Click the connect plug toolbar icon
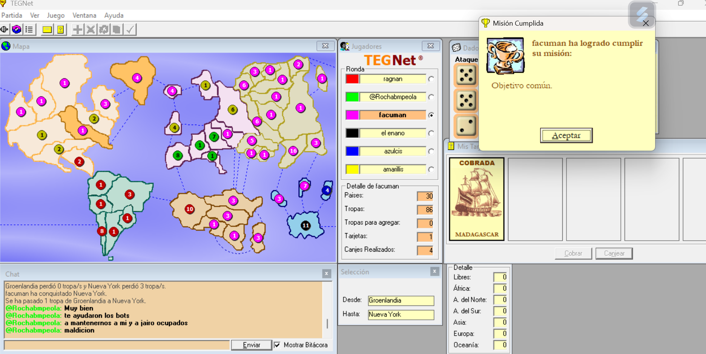 (5, 29)
